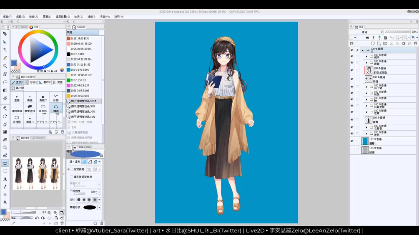The height and width of the screenshot is (235, 419).
Task: Click navigator zoom out magnifier icon
Action: click(49, 213)
